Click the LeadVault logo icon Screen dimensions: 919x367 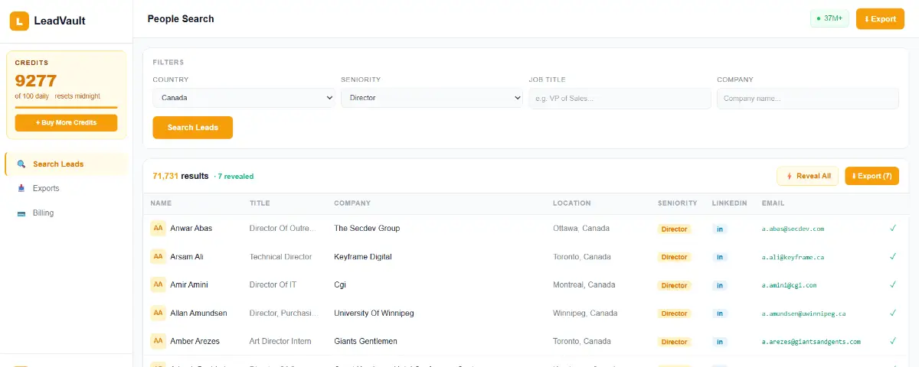[19, 21]
